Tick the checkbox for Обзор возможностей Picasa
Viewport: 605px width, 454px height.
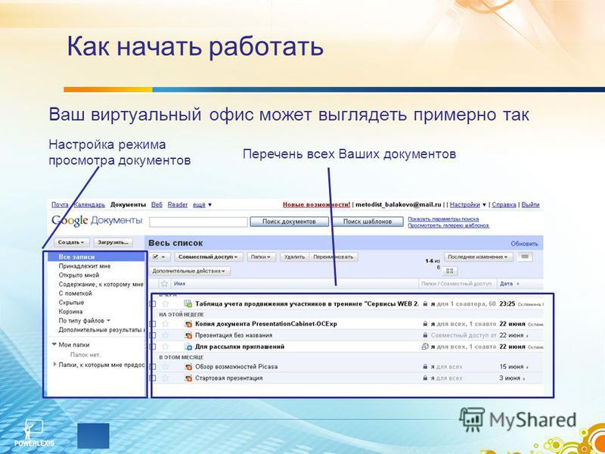[153, 367]
